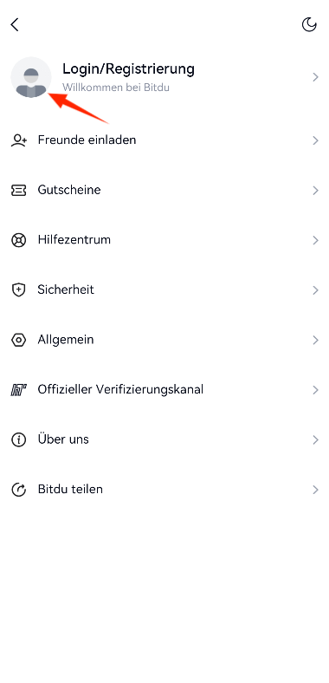Image resolution: width=329 pixels, height=683 pixels.
Task: Open the Allgemein settings label
Action: (x=66, y=340)
